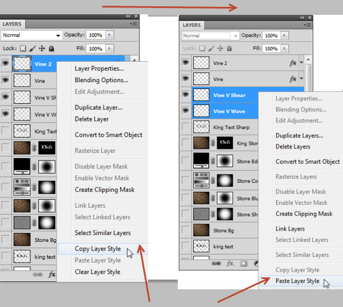
Task: Click fx layer style icon at bottom of left panel
Action: point(52,274)
